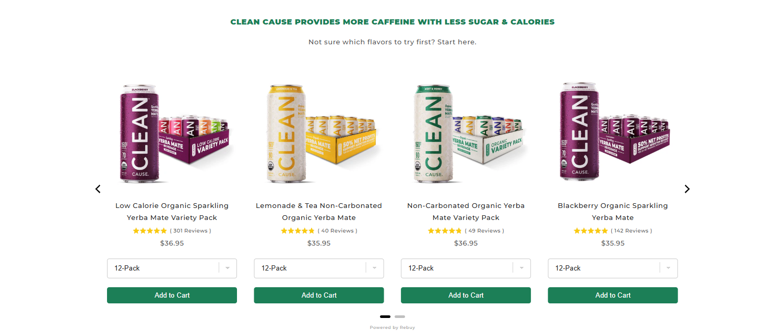The image size is (760, 331).
Task: Expand Blackberry Sparkling pack size dropdown arrow
Action: point(667,268)
